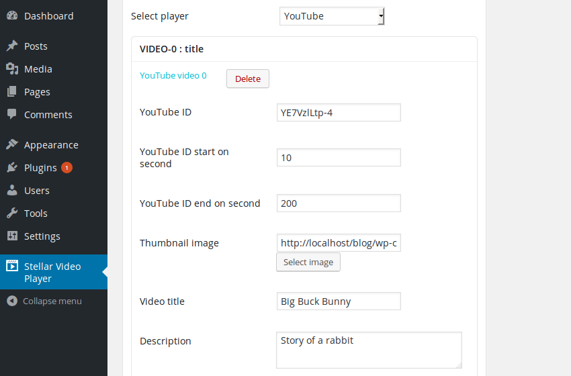Click the Stellar Video Player film icon

[x=12, y=266]
